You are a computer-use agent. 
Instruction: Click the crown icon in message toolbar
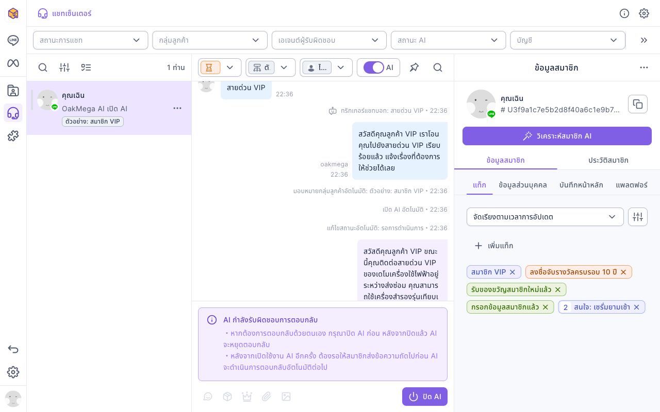(247, 397)
